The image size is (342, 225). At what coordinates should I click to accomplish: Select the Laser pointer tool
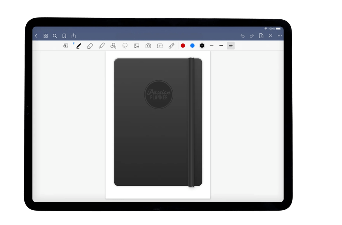pyautogui.click(x=172, y=46)
